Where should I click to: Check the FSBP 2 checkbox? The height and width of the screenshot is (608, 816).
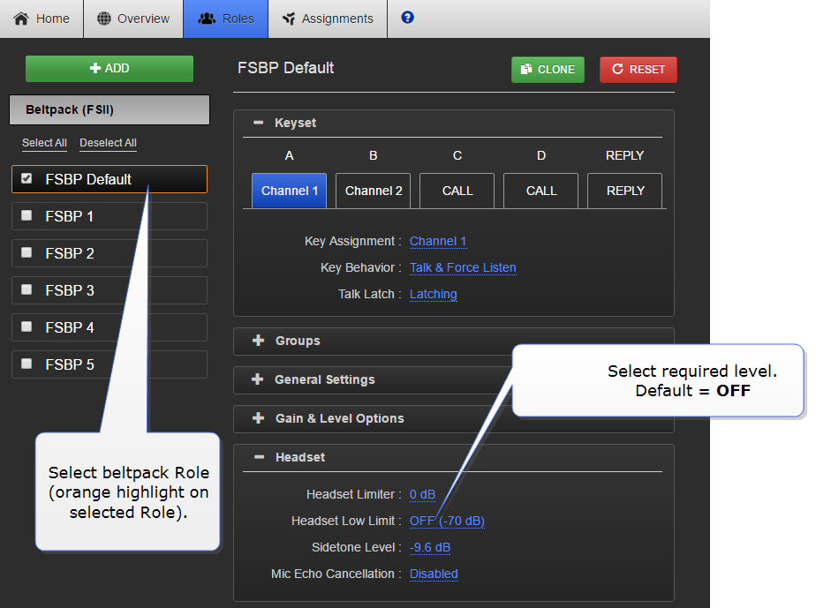[x=26, y=252]
